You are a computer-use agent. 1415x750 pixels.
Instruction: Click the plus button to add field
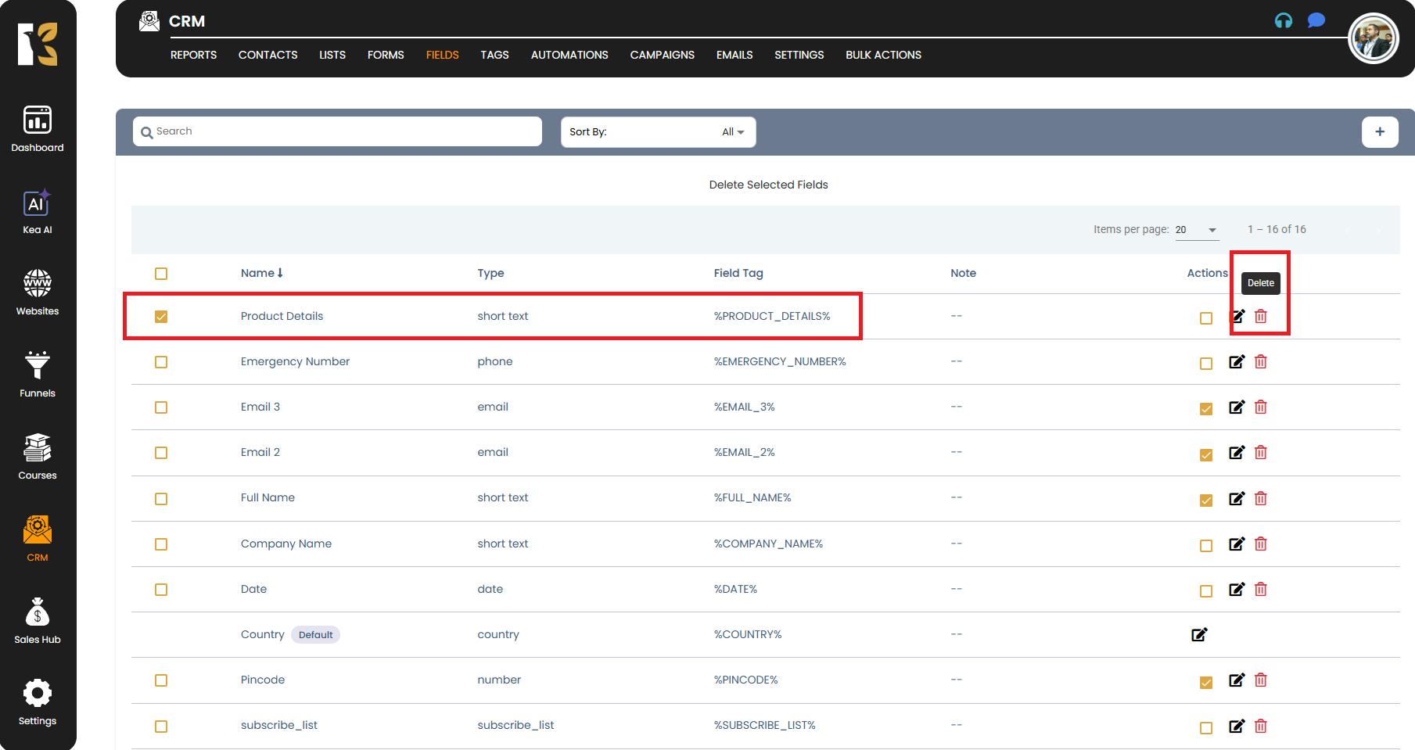tap(1379, 132)
